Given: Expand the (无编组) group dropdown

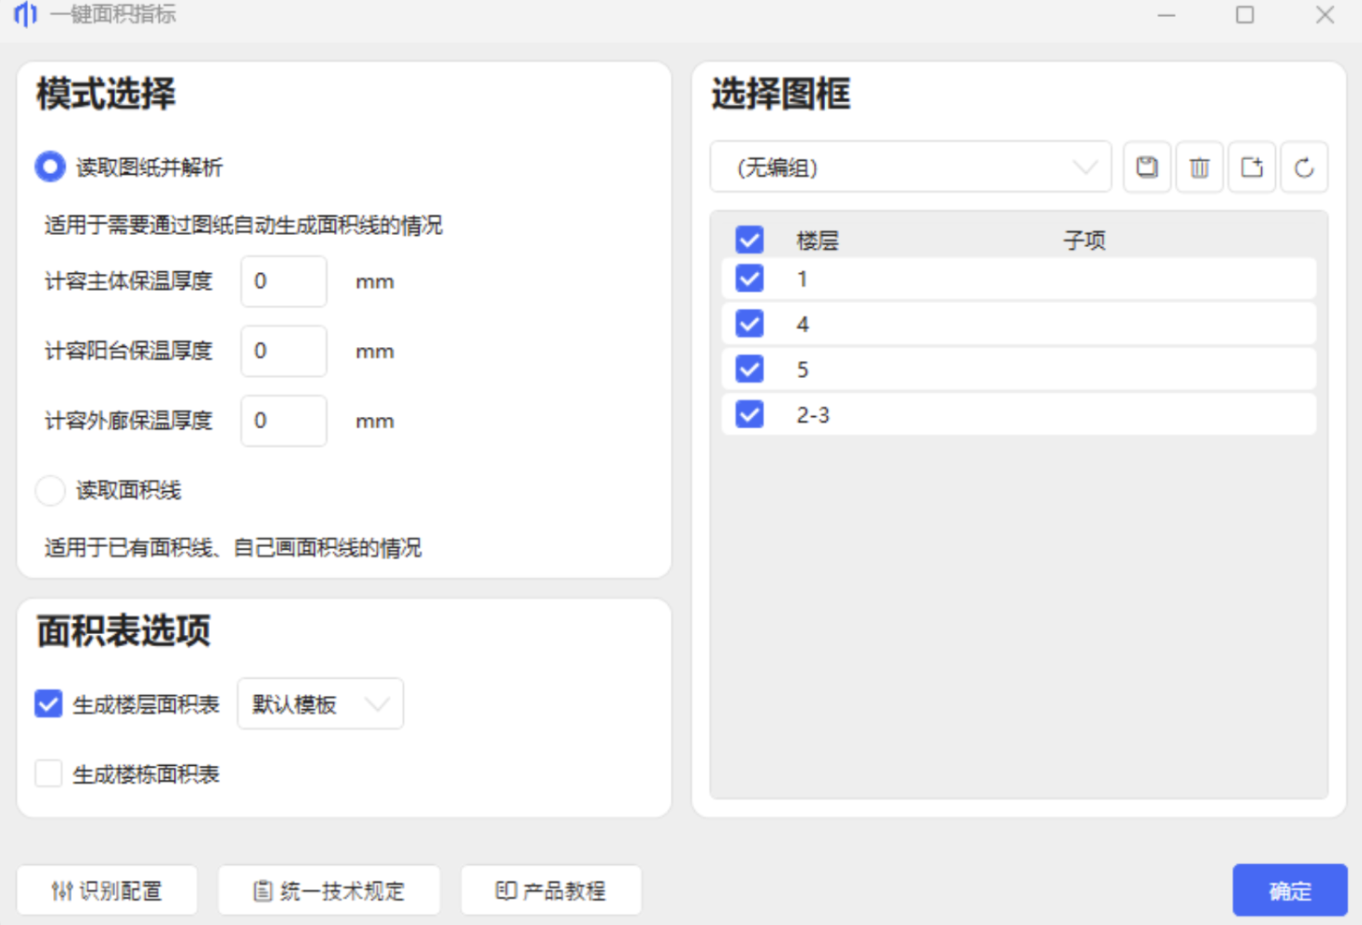Looking at the screenshot, I should click(910, 167).
